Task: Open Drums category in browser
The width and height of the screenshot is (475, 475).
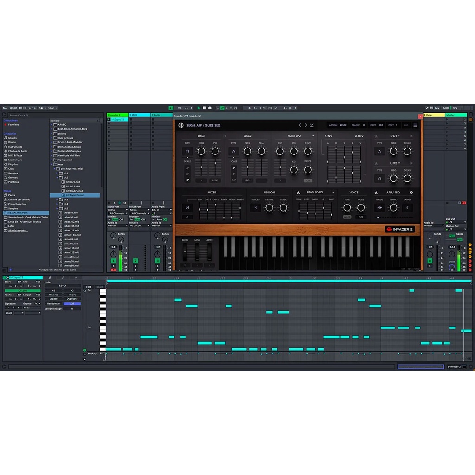Action: [12, 142]
